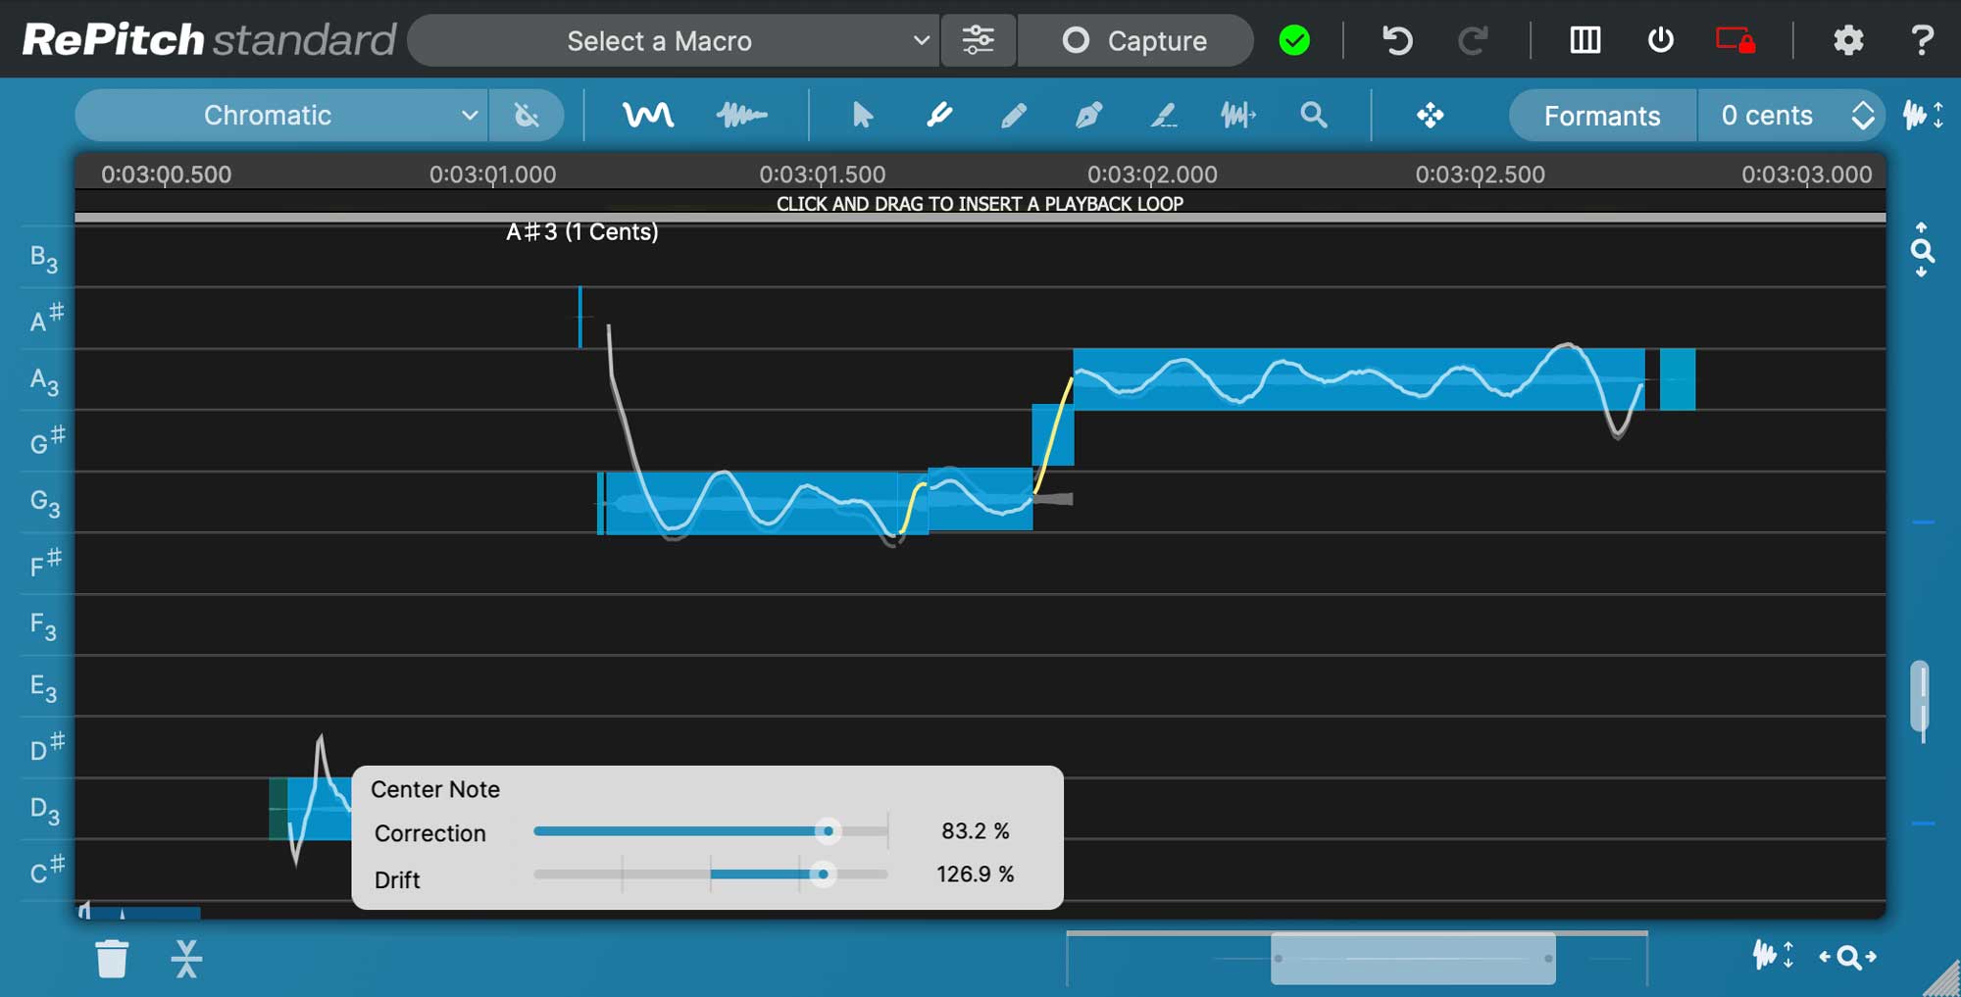Image resolution: width=1961 pixels, height=997 pixels.
Task: Click the 0:03:01.500 timeline marker
Action: (x=822, y=174)
